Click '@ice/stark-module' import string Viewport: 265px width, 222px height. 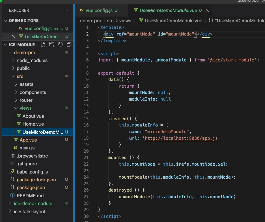coord(232,60)
